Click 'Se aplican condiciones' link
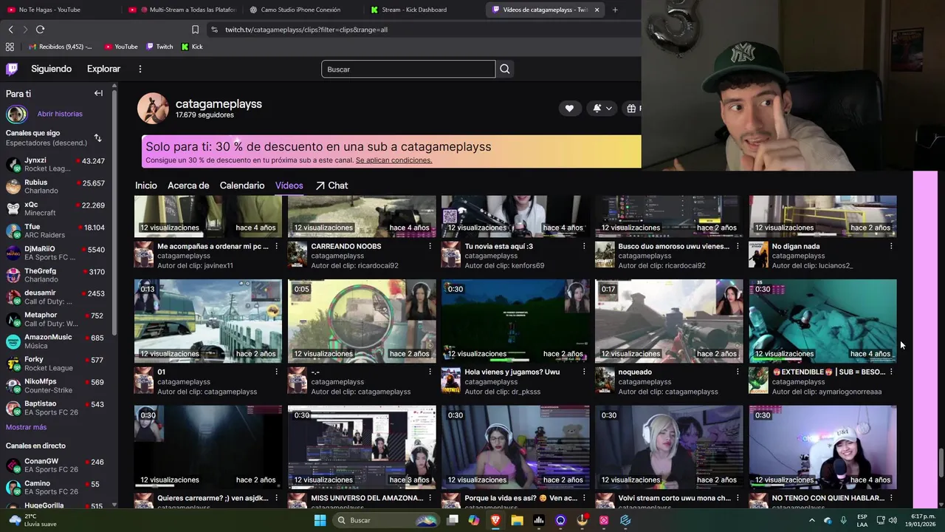 coord(394,160)
